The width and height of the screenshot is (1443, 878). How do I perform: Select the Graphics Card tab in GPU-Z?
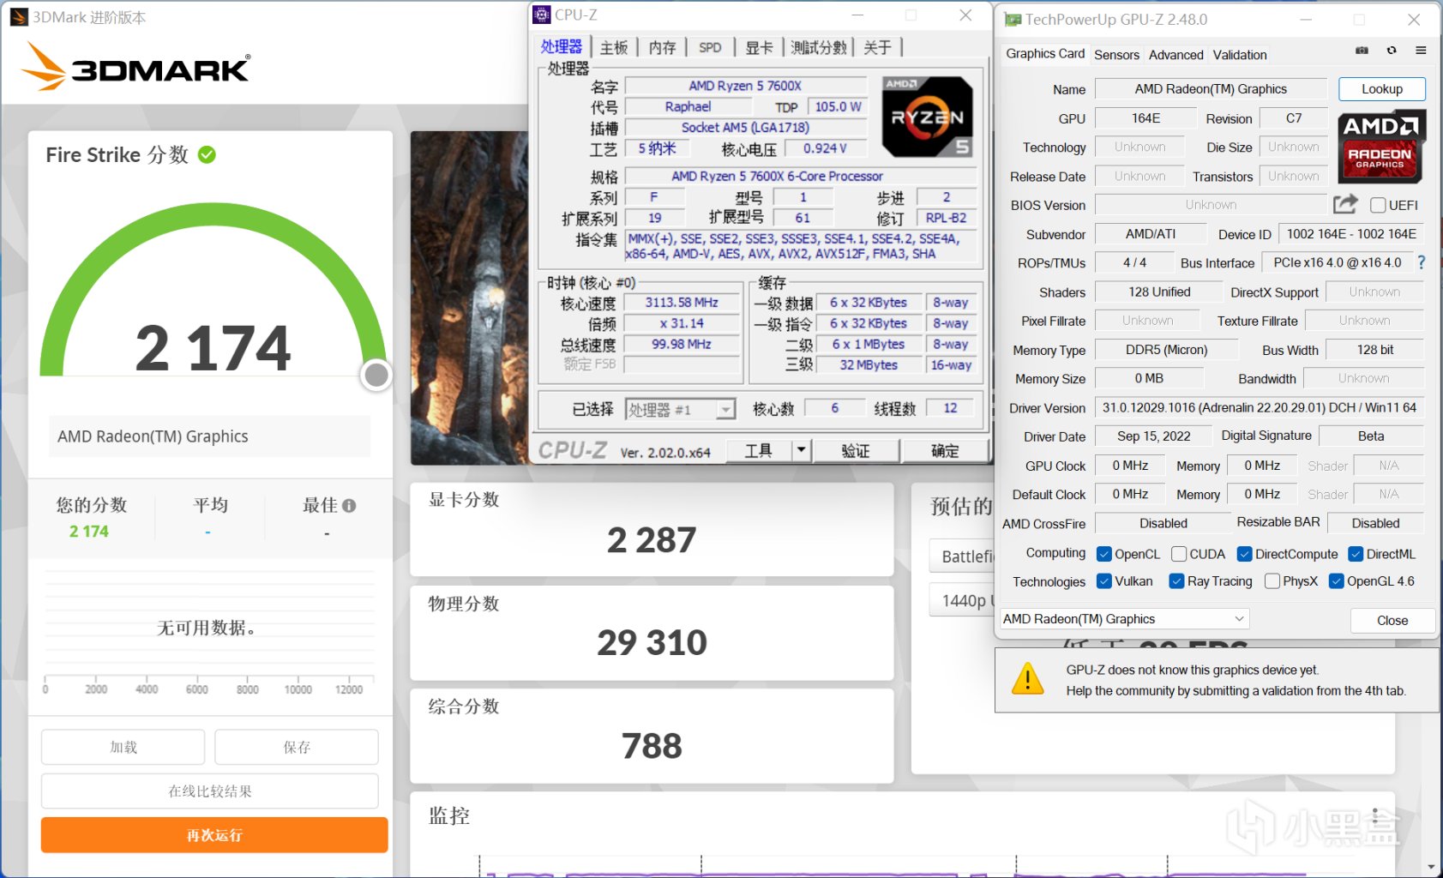coord(1045,53)
